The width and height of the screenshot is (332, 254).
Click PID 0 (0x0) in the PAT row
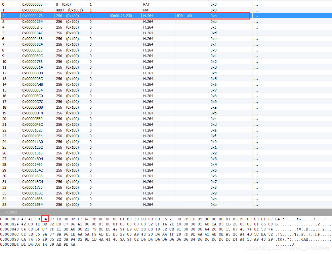(63, 4)
